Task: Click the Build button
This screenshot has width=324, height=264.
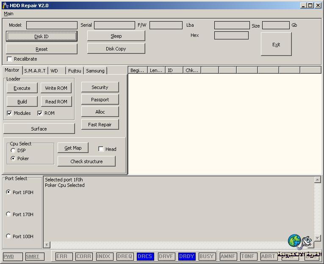Action: [x=22, y=102]
